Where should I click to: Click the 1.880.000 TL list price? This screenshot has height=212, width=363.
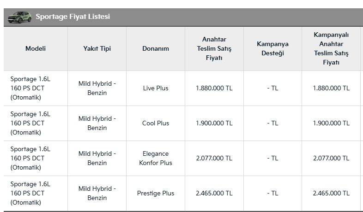tap(214, 88)
